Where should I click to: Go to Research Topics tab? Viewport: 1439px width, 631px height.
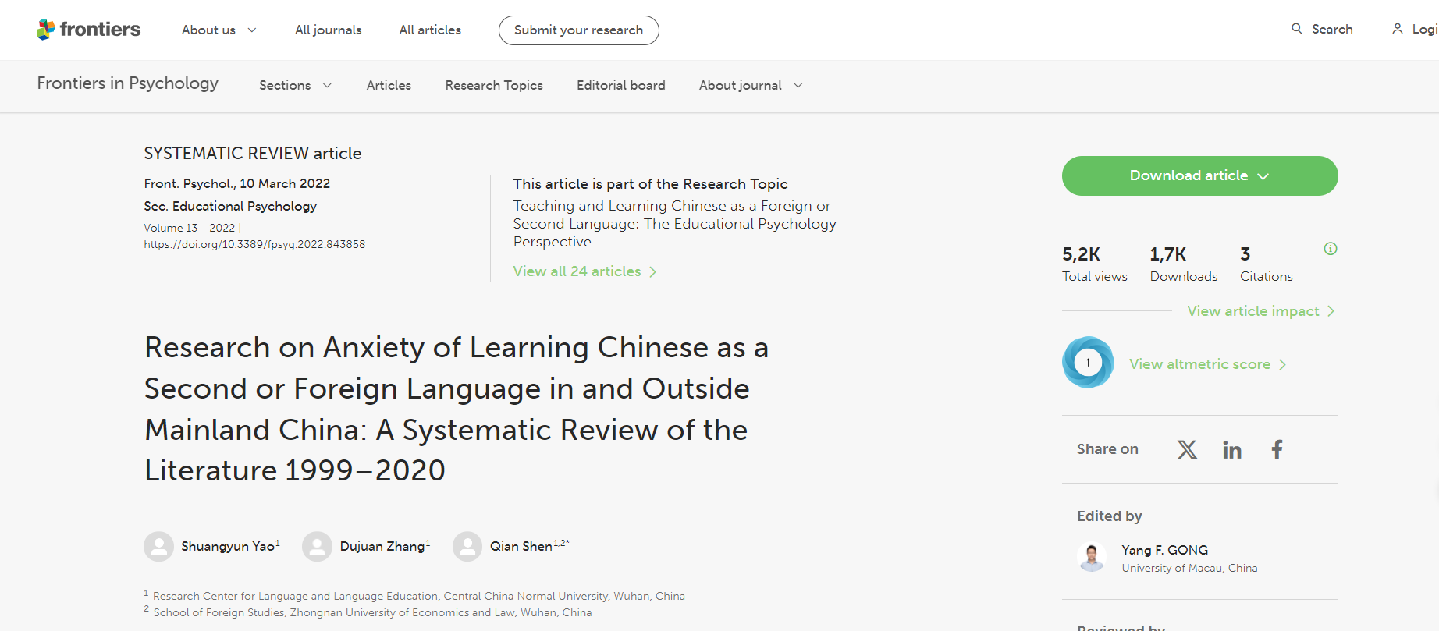(x=493, y=85)
